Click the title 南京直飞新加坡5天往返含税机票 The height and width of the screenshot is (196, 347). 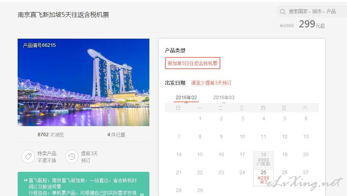coord(63,15)
